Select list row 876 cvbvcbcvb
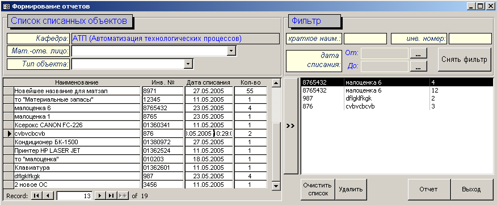Viewport: 497px width, 205px height. [x=397, y=106]
